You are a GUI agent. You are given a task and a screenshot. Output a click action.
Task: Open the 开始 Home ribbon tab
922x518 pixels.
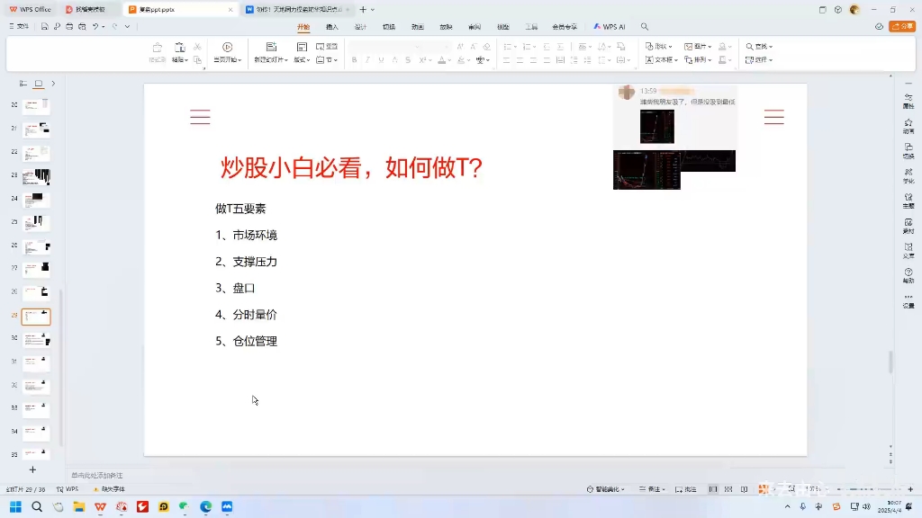(x=303, y=27)
